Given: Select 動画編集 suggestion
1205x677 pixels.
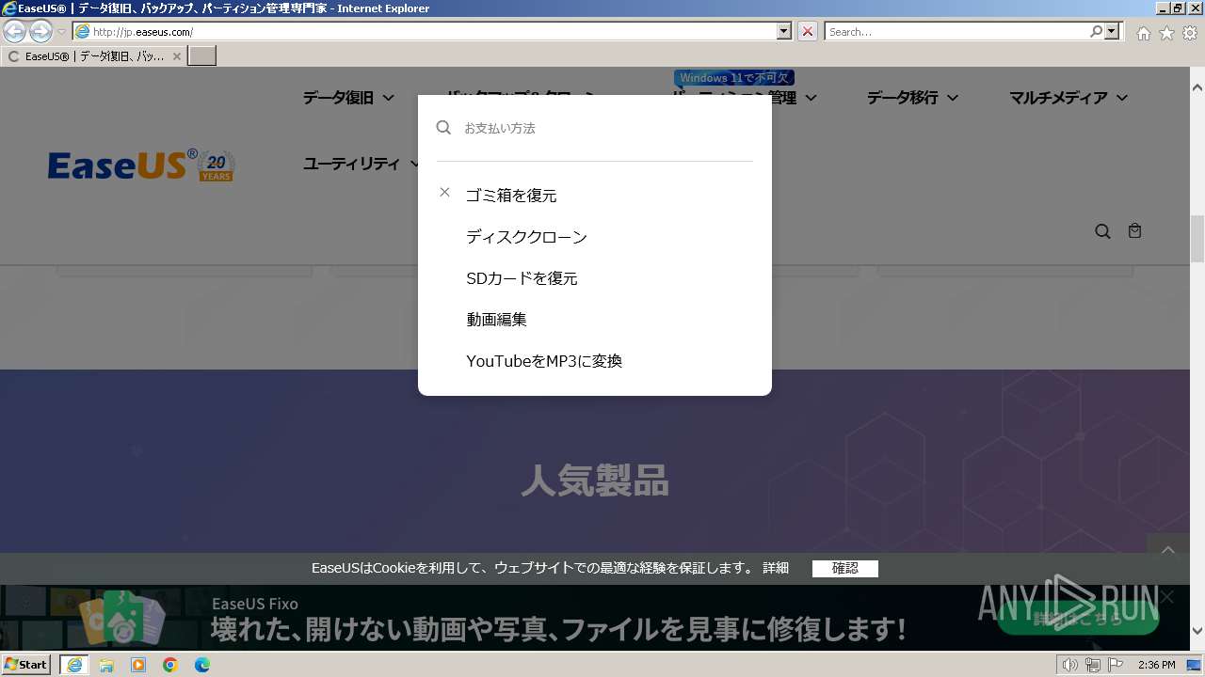Looking at the screenshot, I should click(x=496, y=320).
